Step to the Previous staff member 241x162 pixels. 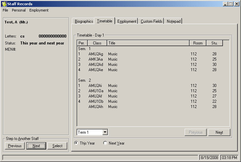tap(15, 146)
